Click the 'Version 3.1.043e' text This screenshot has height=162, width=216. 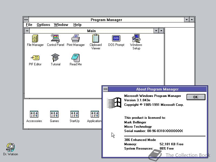(137, 100)
